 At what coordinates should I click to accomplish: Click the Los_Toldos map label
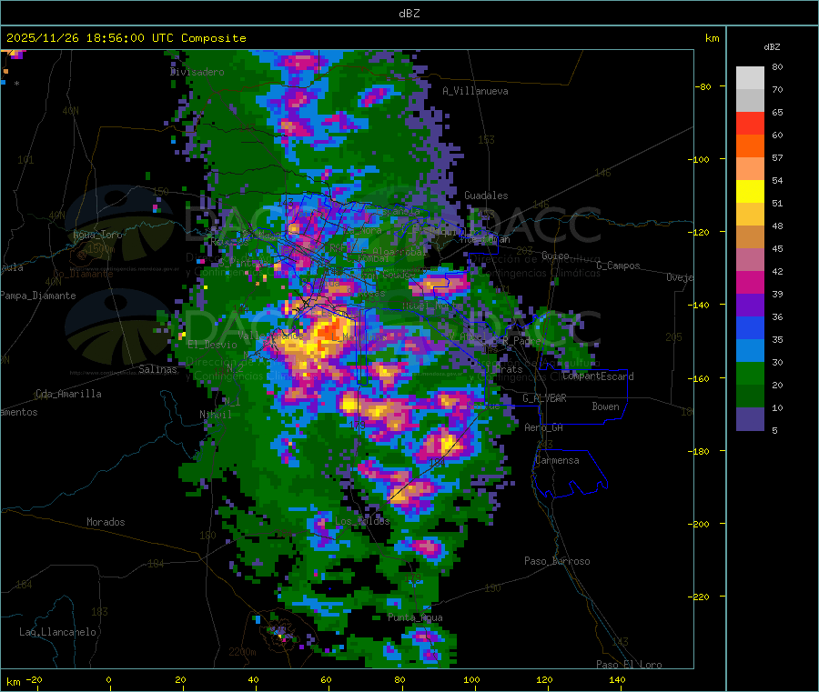point(362,521)
